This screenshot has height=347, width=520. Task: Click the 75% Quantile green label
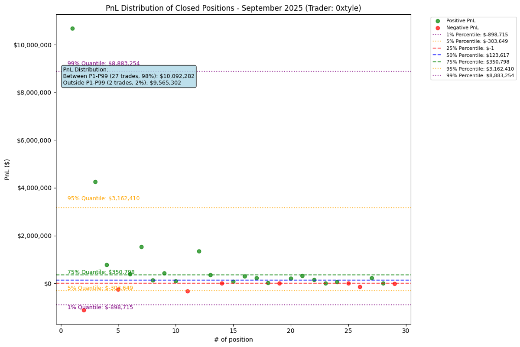(x=101, y=272)
